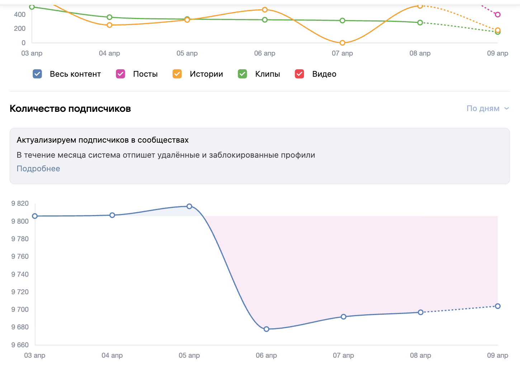Select subscribers data point for 04 апр
The width and height of the screenshot is (520, 367).
pyautogui.click(x=112, y=215)
